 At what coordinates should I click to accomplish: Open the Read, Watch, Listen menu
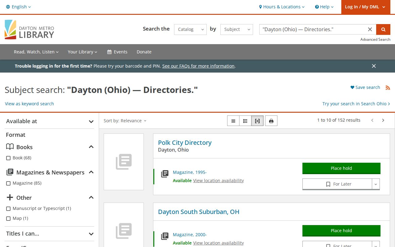[36, 52]
